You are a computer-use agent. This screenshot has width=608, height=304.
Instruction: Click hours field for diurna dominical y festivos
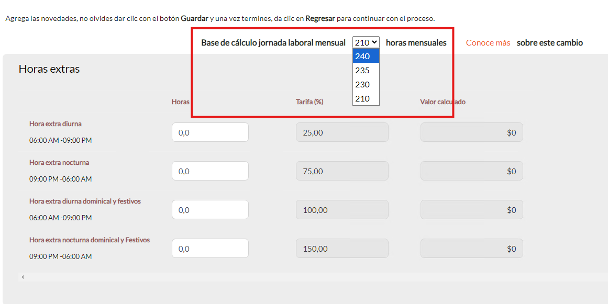point(210,210)
